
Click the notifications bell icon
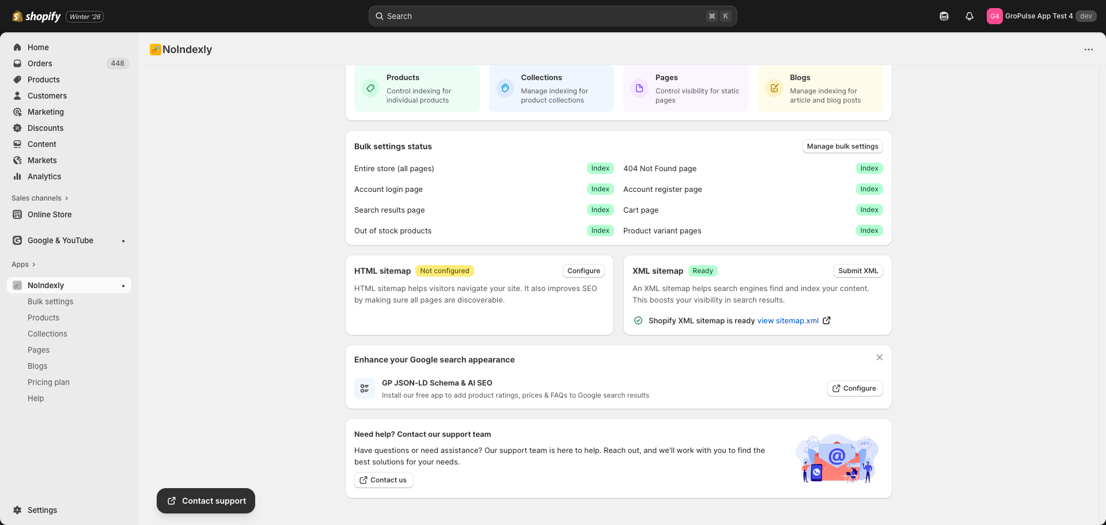coord(969,16)
